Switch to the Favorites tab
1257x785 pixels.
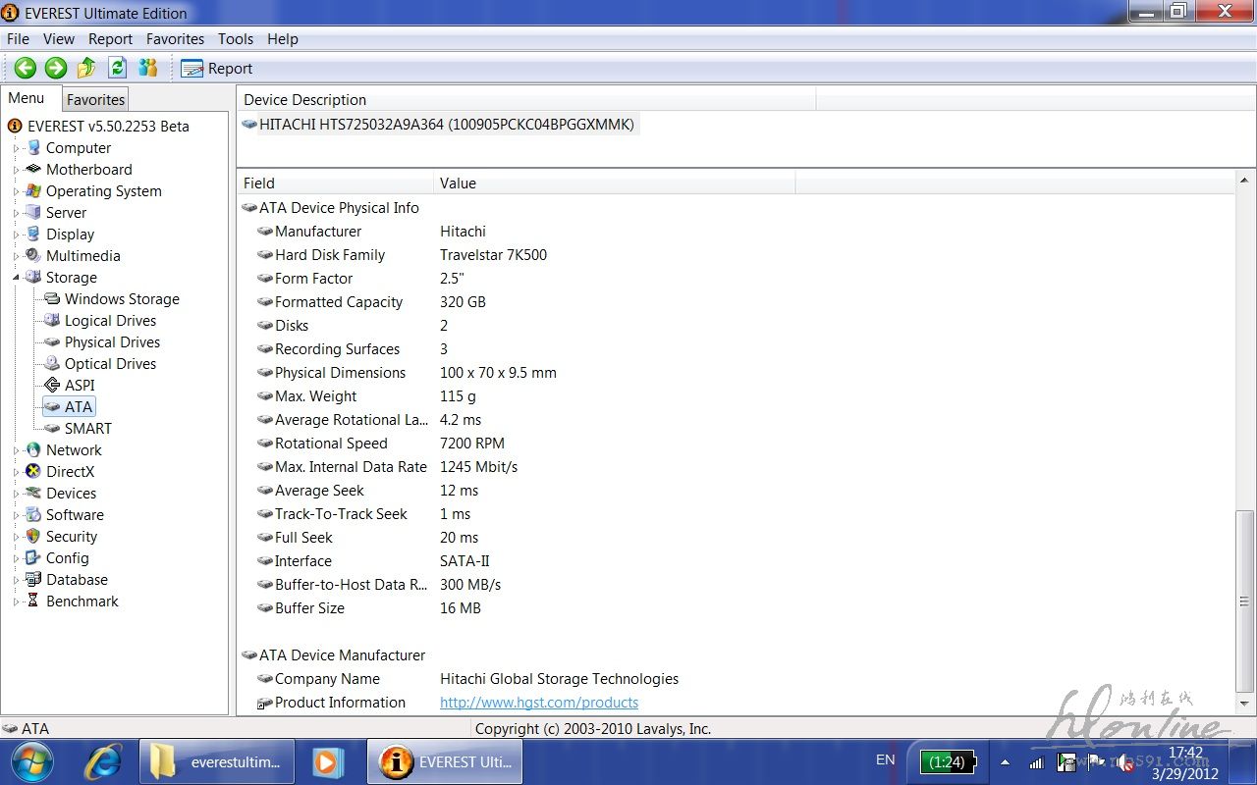(x=95, y=99)
